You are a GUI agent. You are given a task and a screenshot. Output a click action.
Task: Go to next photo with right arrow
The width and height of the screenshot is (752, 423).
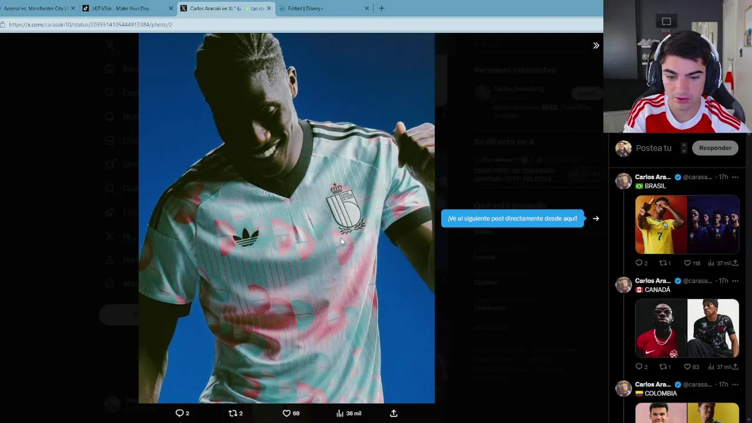(596, 219)
